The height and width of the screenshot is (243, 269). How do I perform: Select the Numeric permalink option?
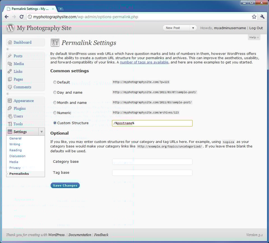(x=55, y=113)
